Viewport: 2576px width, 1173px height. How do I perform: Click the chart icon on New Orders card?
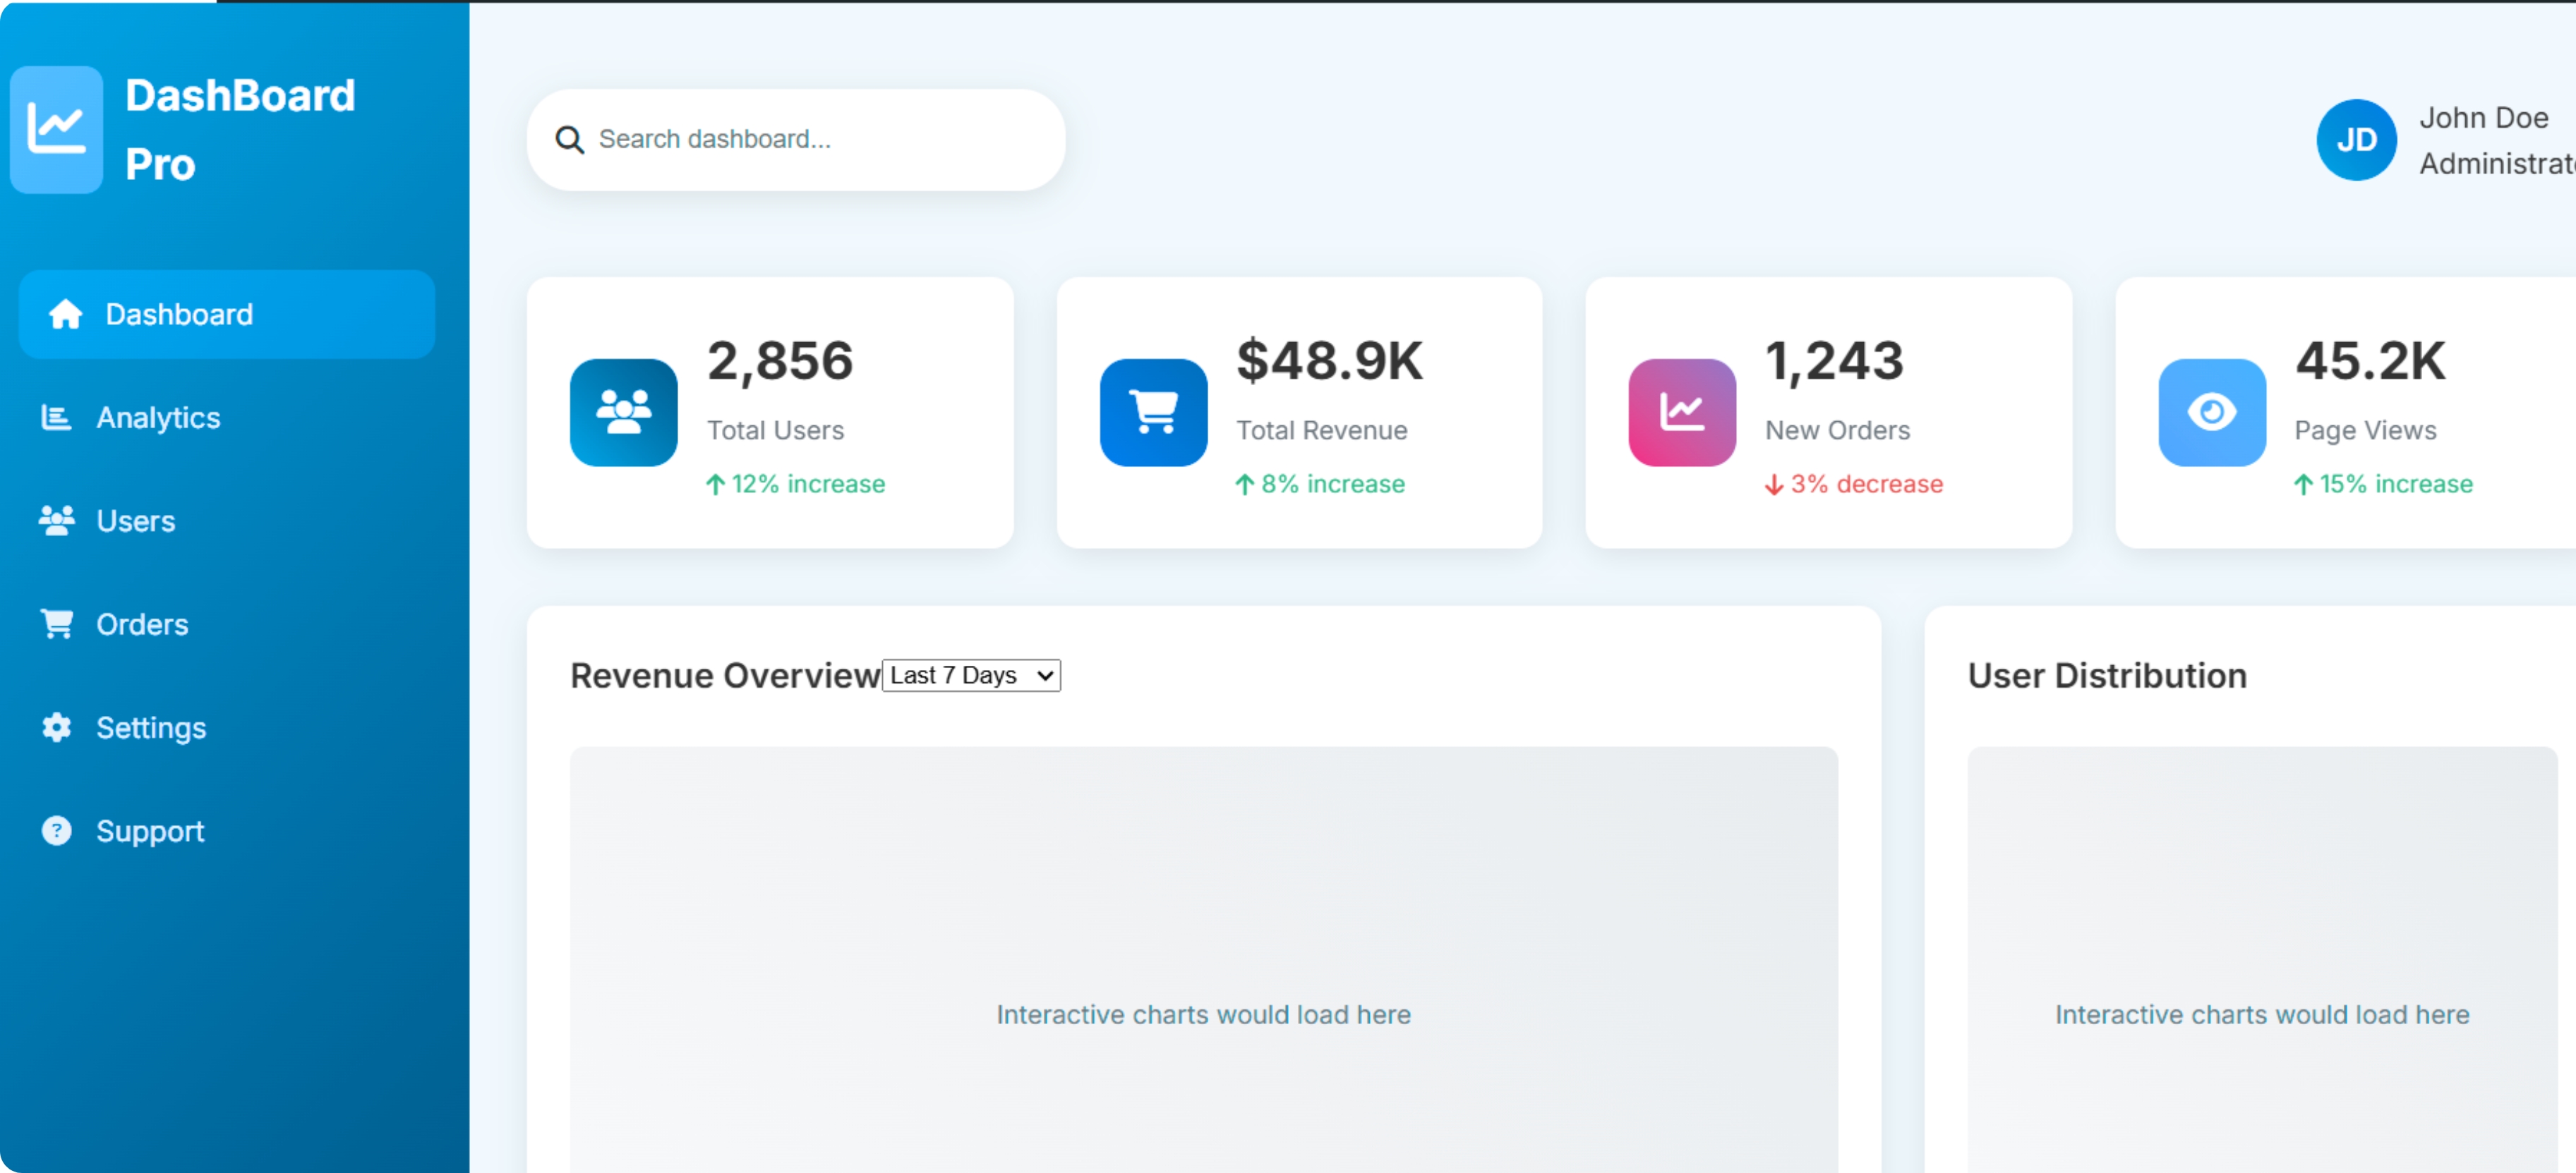click(x=1681, y=413)
